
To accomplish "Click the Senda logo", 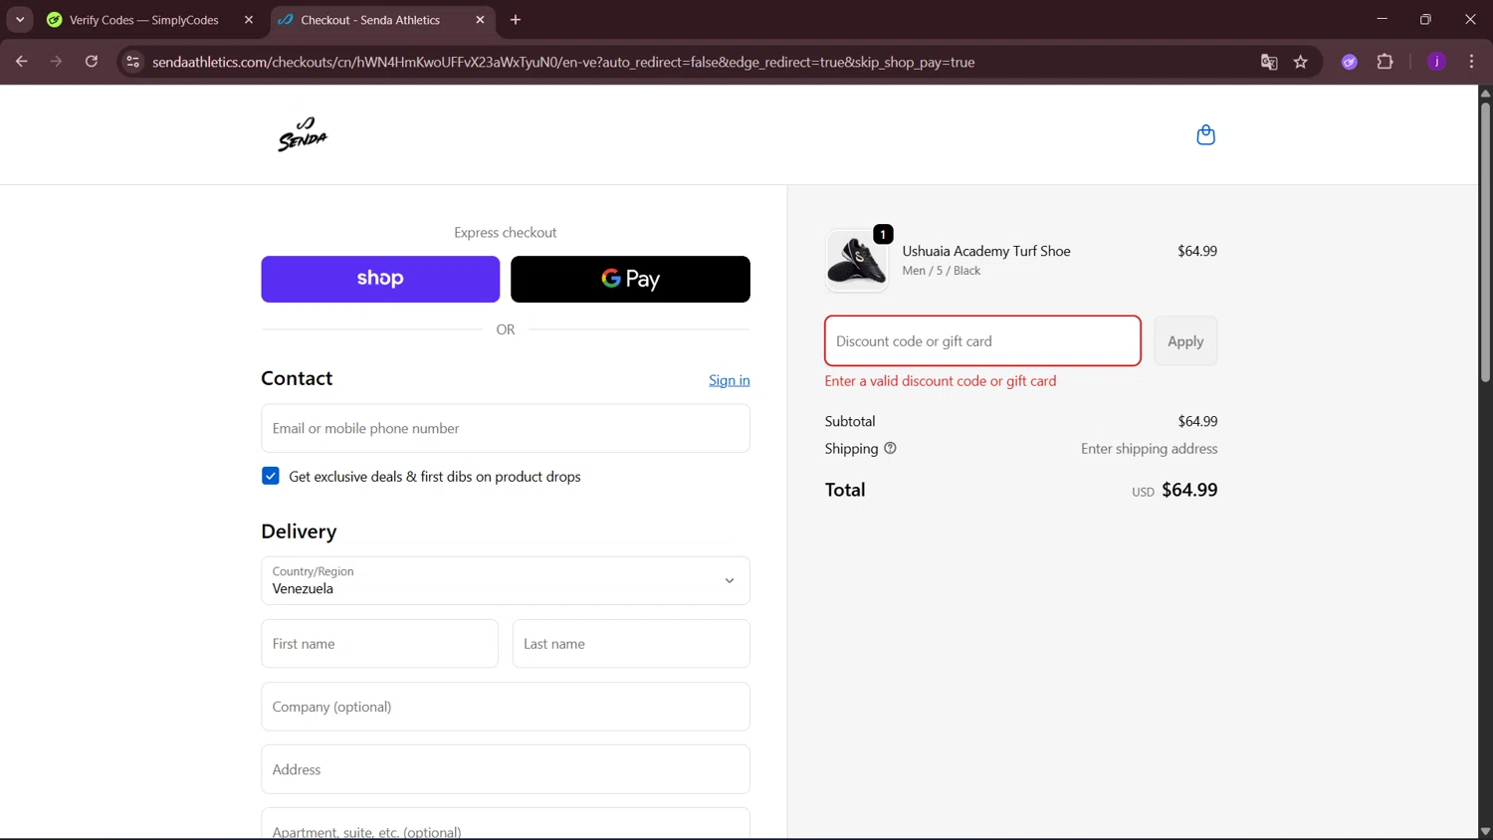I will coord(303,134).
